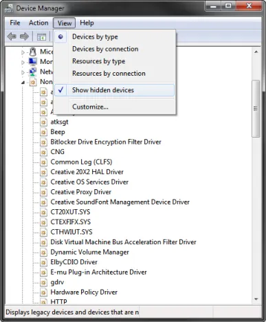
Task: Click the Monitors category icon
Action: (33, 62)
